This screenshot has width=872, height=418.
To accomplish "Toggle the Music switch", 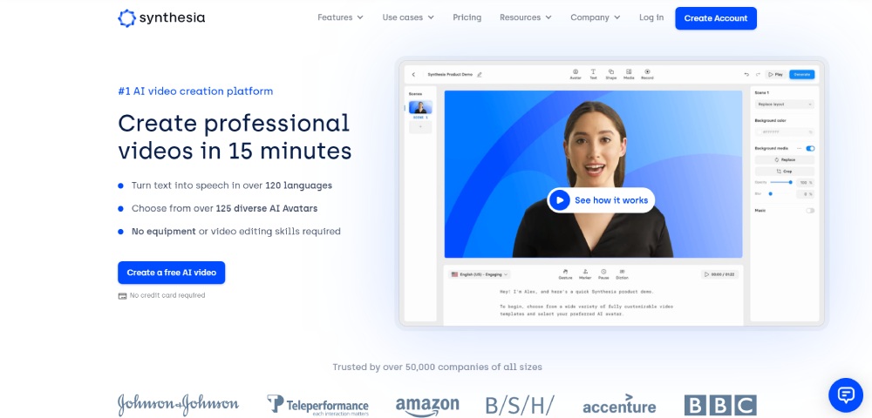I will click(x=810, y=211).
